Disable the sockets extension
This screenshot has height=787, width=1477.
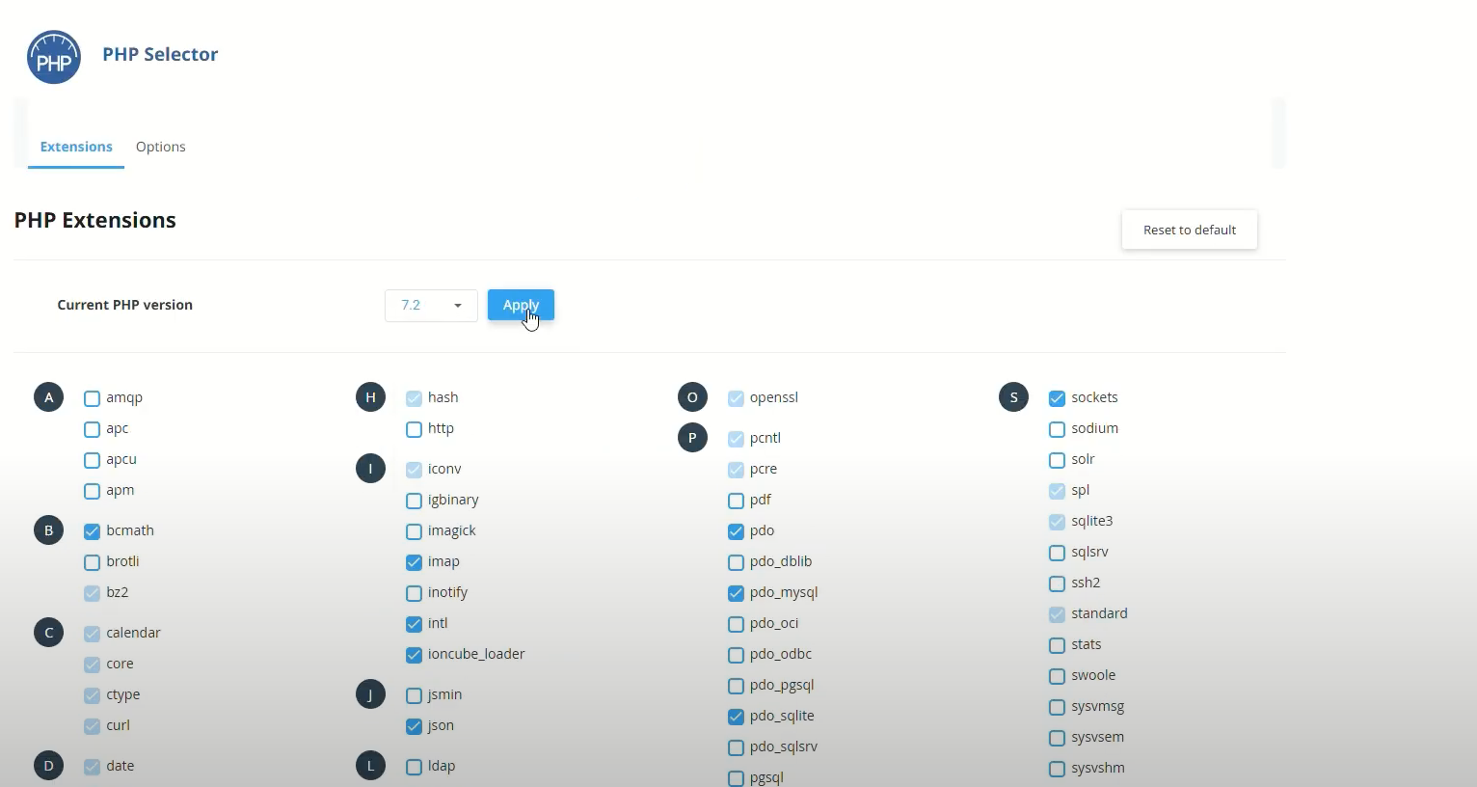(1057, 398)
